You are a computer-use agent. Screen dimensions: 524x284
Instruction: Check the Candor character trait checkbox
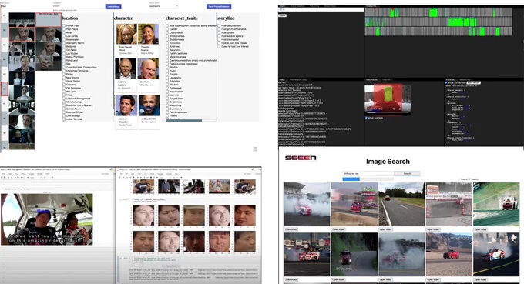[167, 29]
